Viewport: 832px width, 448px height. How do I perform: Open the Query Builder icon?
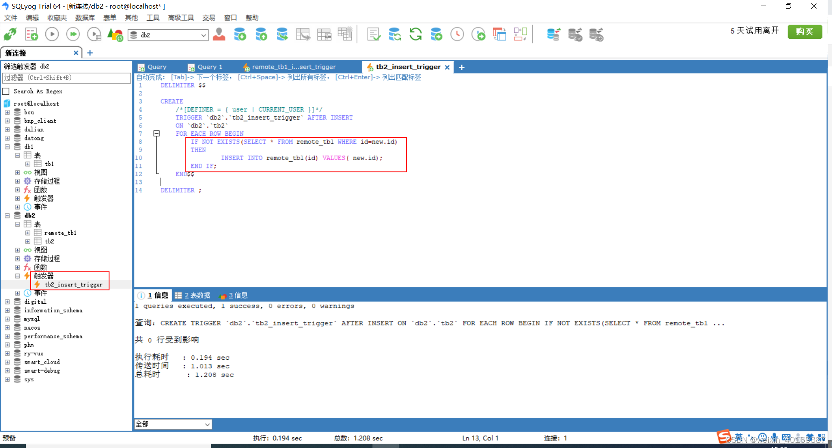(x=520, y=34)
